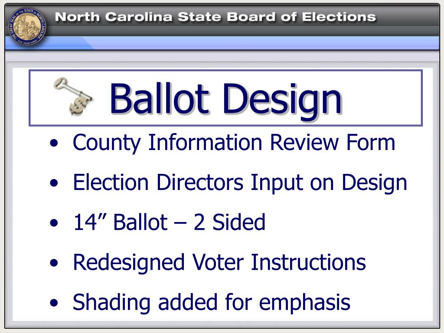Click the bullet before 14" Ballot
The width and height of the screenshot is (444, 333).
point(54,223)
